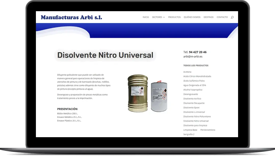The image size is (275, 157).
Task: Open the Acetona product link
Action: [187, 72]
